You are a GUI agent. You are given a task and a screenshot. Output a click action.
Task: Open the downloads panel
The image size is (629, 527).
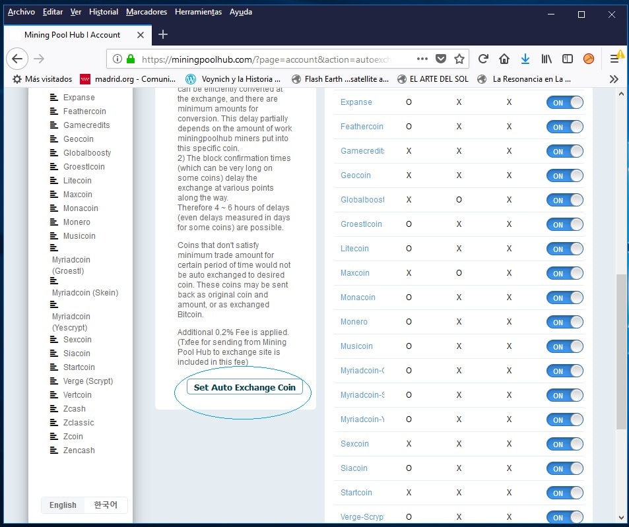pyautogui.click(x=525, y=59)
